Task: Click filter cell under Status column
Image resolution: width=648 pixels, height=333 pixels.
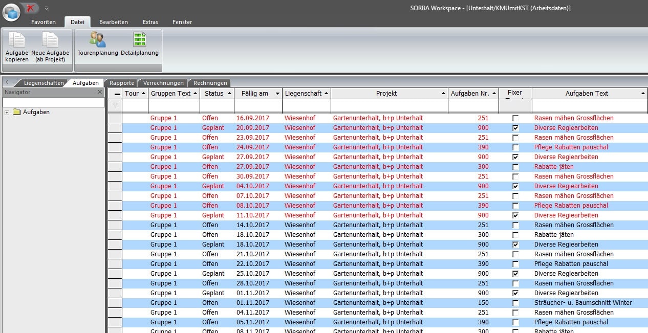Action: pyautogui.click(x=217, y=105)
